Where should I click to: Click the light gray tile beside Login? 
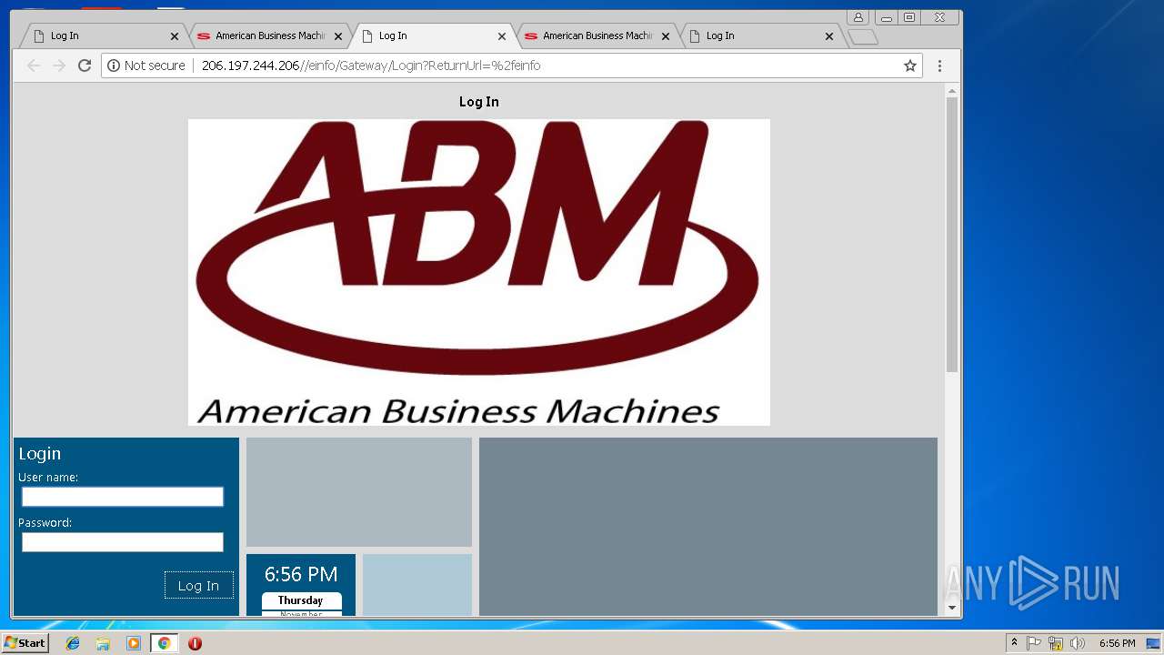[359, 492]
